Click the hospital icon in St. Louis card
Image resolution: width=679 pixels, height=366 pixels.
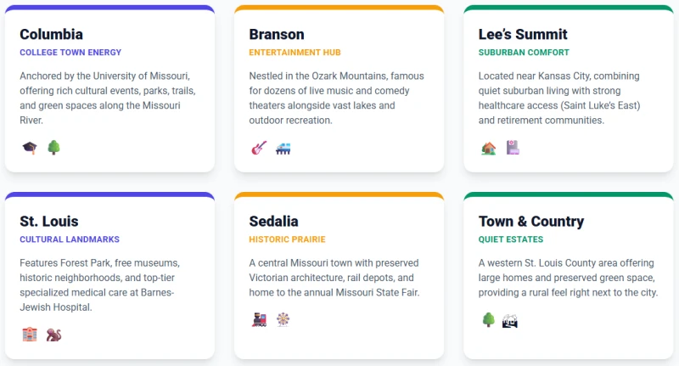30,335
